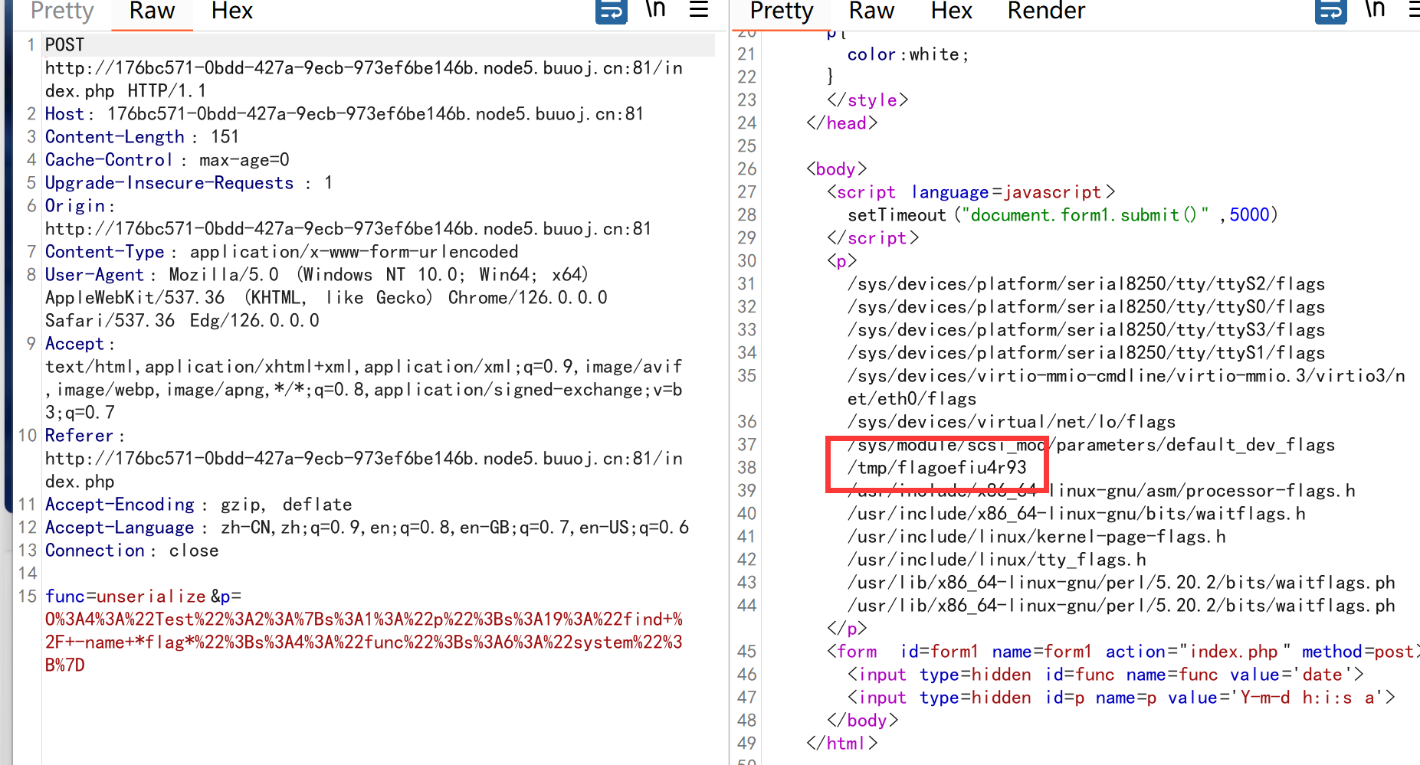
Task: Click the setTimeout line in response
Action: coord(1063,215)
